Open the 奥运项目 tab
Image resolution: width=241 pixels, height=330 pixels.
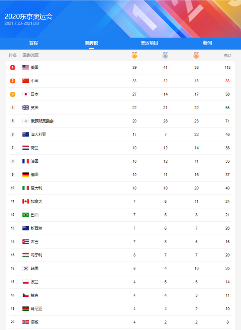[x=149, y=43]
